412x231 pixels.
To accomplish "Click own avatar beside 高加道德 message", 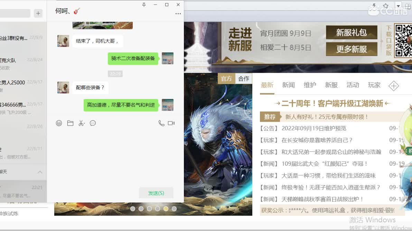I will (168, 105).
